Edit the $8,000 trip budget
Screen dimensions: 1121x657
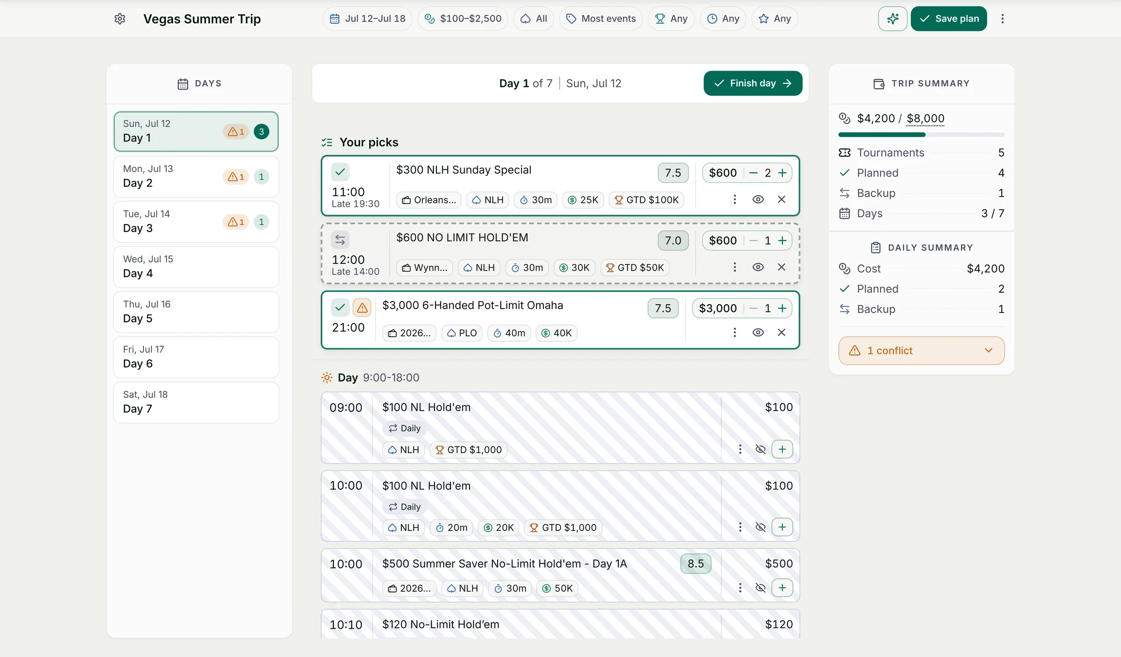pos(925,118)
